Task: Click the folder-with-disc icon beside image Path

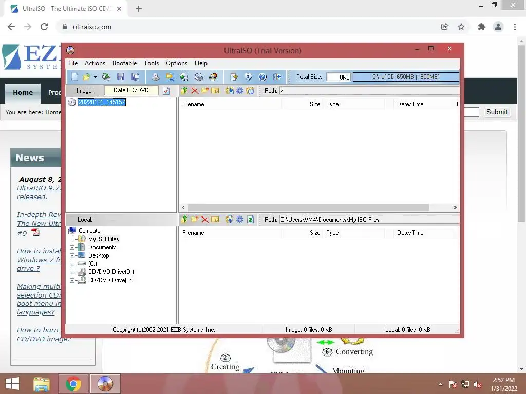Action: (x=250, y=91)
